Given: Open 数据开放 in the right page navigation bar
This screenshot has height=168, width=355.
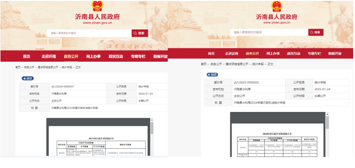Looking at the screenshot, I should pos(335,54).
